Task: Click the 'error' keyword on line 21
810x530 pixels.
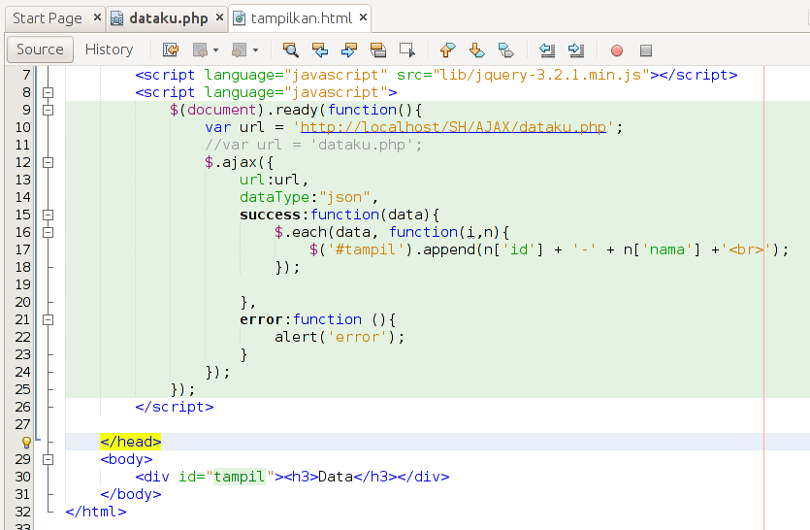Action: click(x=261, y=319)
